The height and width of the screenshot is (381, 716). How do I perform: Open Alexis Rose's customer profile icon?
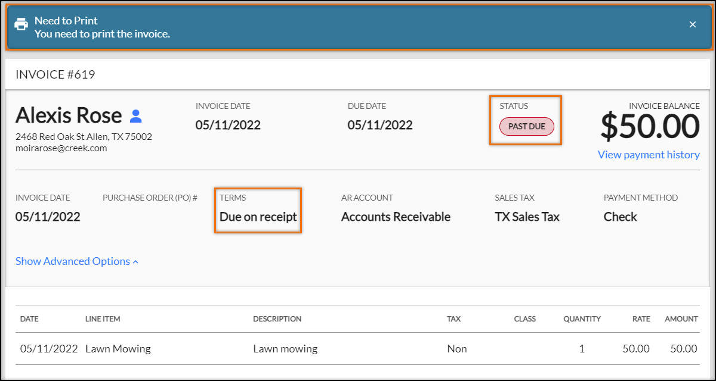click(x=135, y=115)
